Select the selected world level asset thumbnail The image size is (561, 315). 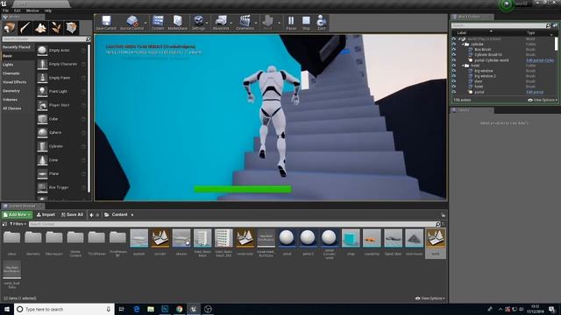436,238
